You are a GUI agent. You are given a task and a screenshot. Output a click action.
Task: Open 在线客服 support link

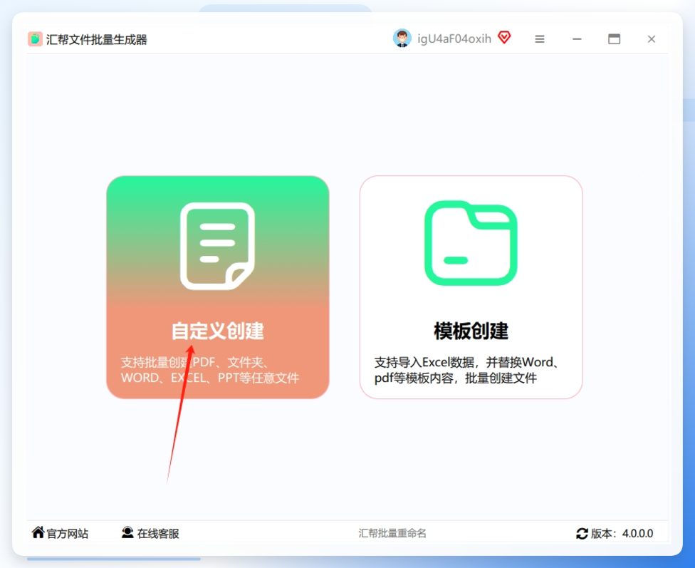point(158,533)
